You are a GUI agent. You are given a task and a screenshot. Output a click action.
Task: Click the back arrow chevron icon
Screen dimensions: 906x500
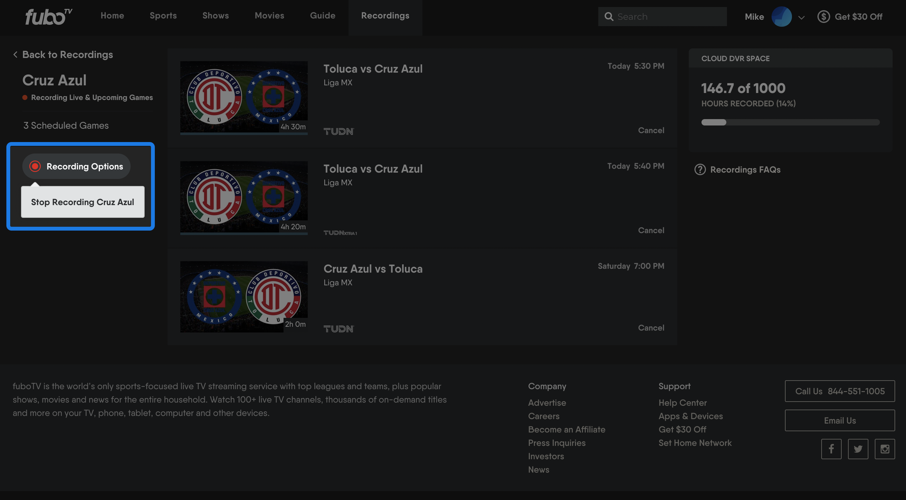[15, 54]
